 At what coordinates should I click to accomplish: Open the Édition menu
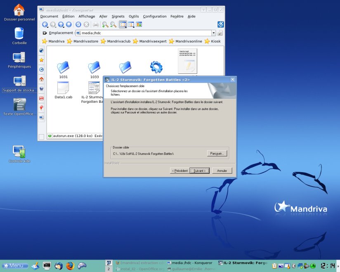point(68,16)
